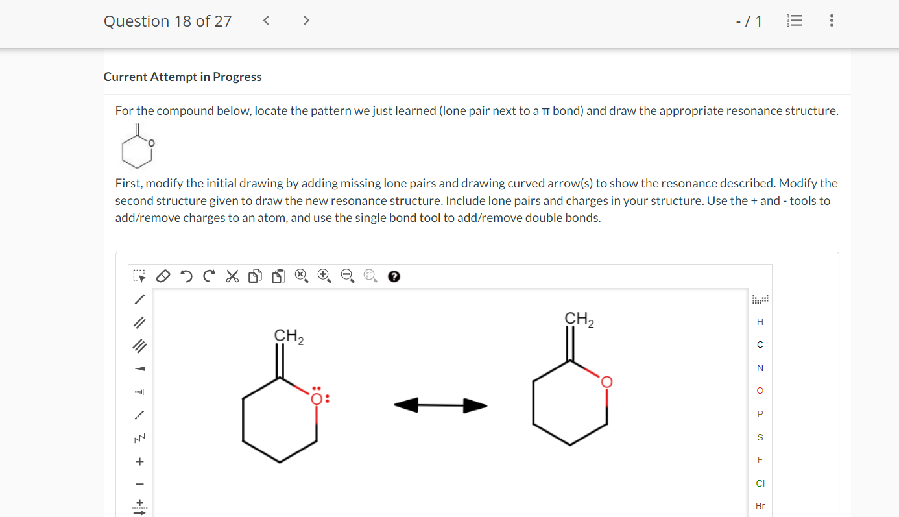
Task: Select the eraser tool
Action: coord(163,276)
